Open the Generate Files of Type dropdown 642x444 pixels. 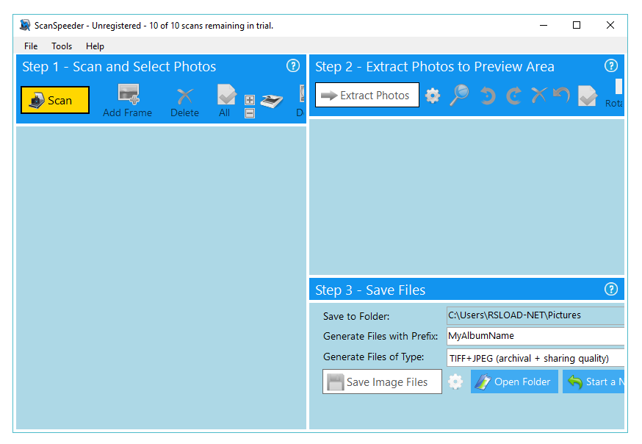(535, 358)
